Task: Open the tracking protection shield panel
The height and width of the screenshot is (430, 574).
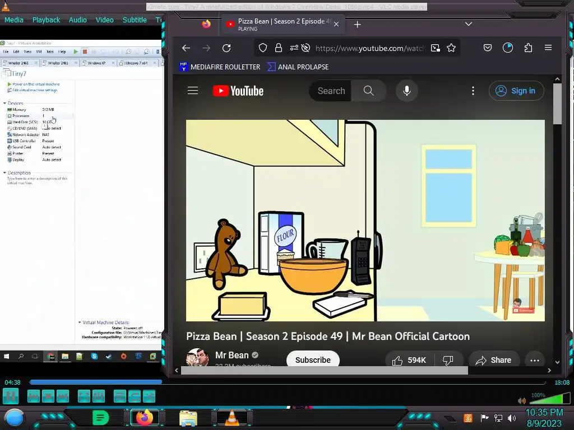Action: click(263, 48)
